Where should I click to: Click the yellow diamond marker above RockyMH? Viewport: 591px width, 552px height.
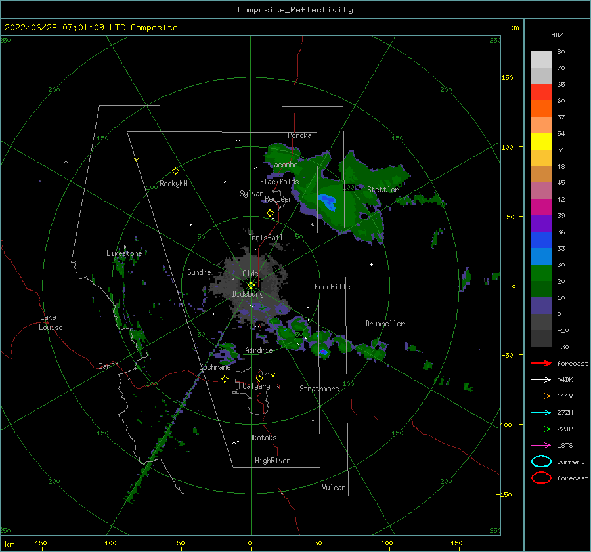pos(175,171)
